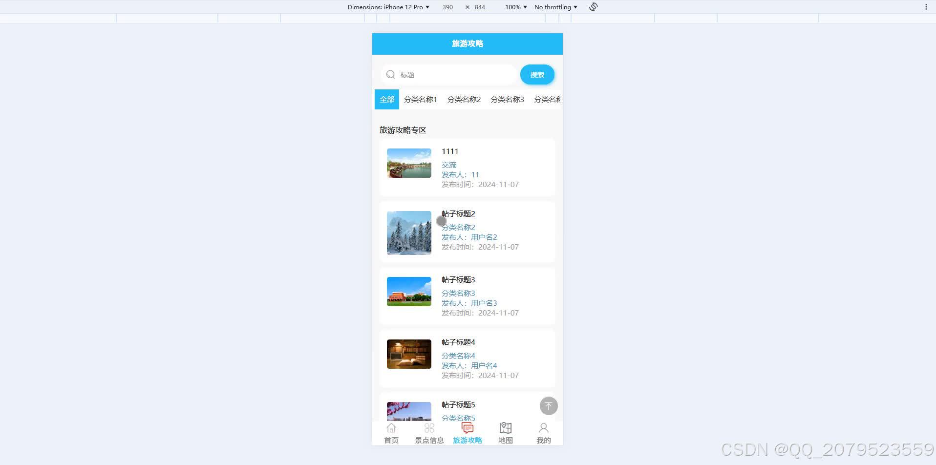Expand the Dimensions: iPhone 12 Pro dropdown

tap(388, 7)
